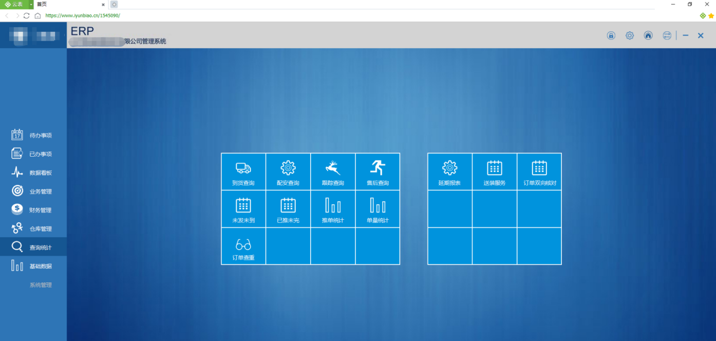Click the browser forward arrow
The image size is (716, 341).
pos(17,15)
